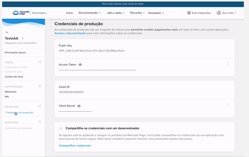This screenshot has height=157, width=249.
Task: Click the share icon next to Compartilhe
Action: (61, 128)
